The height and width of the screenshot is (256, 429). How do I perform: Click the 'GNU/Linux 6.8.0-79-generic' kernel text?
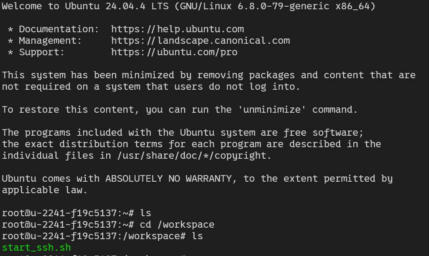coord(254,6)
